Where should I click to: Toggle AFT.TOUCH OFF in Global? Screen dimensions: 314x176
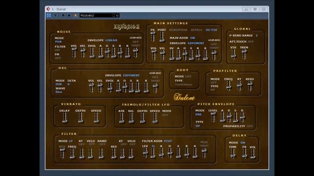point(251,42)
